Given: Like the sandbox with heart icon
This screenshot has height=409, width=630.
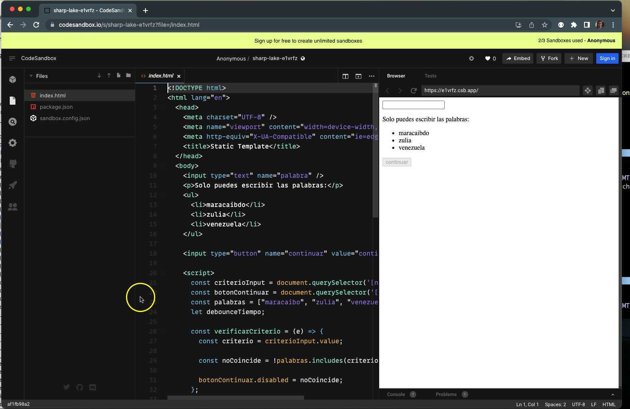Looking at the screenshot, I should 488,58.
